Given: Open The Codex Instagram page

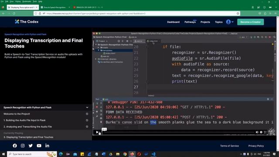Looking at the screenshot, I should coord(23,146).
